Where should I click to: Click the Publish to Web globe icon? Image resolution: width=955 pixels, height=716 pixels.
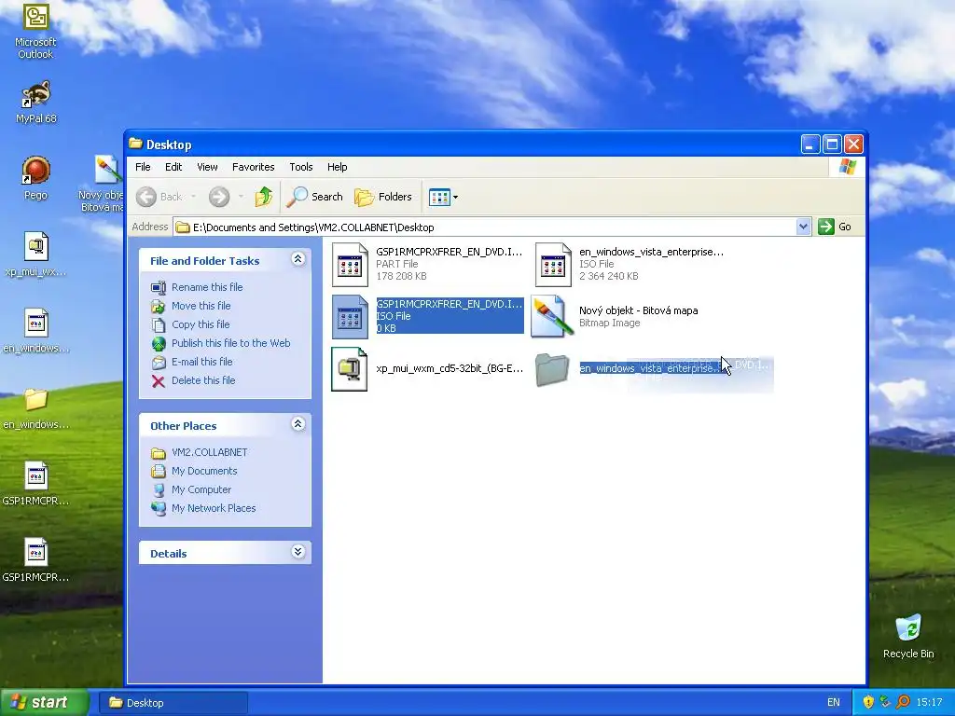[x=159, y=344]
